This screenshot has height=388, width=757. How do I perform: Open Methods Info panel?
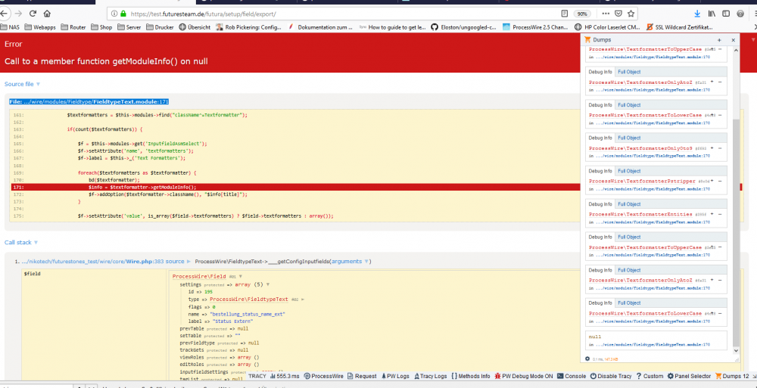(474, 376)
